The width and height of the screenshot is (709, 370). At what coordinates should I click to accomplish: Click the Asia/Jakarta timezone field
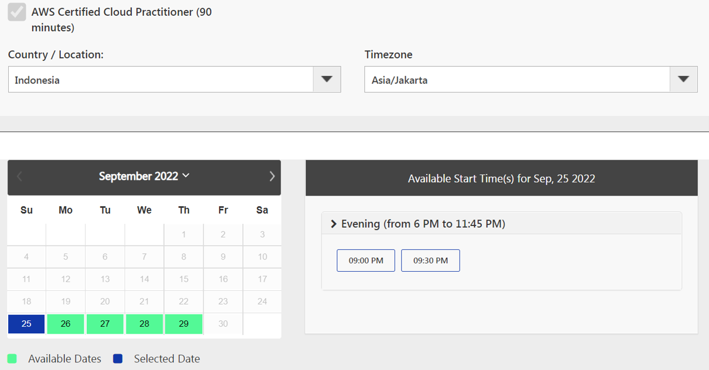coord(517,79)
